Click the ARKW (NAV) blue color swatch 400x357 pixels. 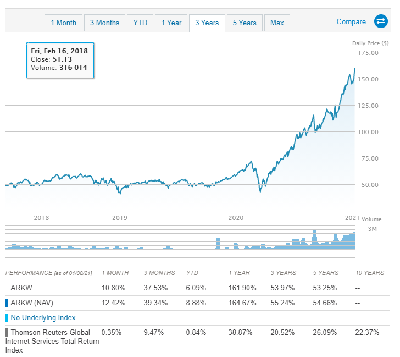coord(7,303)
